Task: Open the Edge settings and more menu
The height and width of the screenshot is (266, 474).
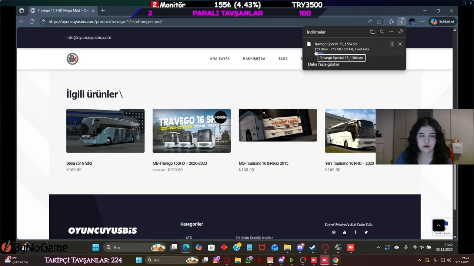Action: (x=422, y=21)
